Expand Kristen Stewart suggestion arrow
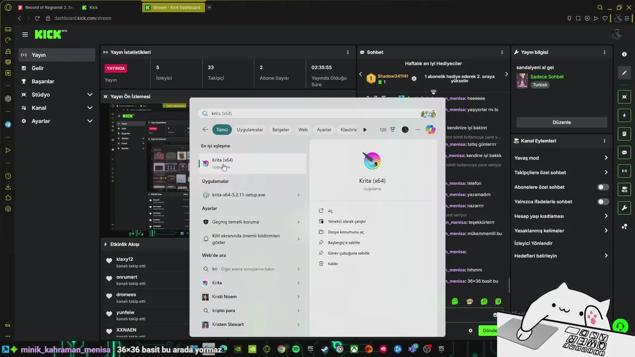635x357 pixels. pyautogui.click(x=298, y=324)
